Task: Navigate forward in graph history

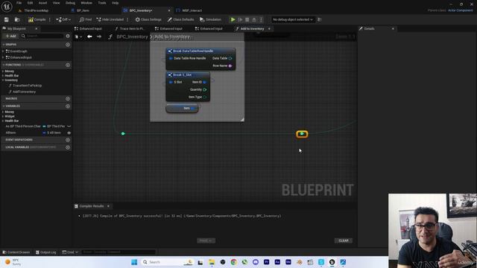Action: [99, 36]
